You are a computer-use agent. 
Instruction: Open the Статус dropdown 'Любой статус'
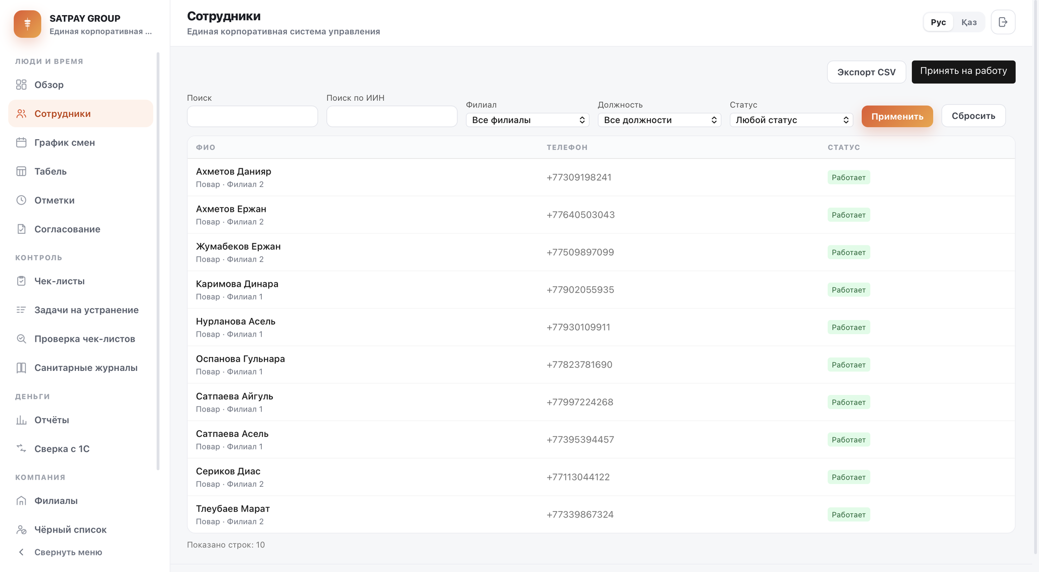(791, 120)
